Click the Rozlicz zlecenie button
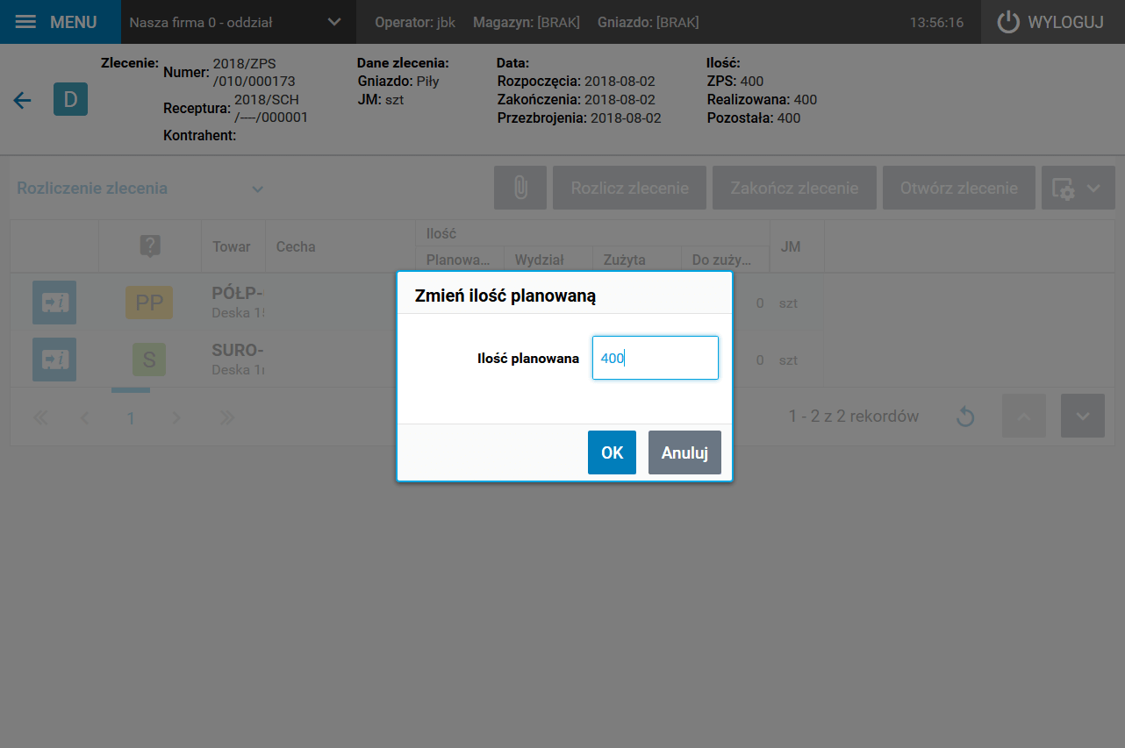This screenshot has width=1125, height=748. coord(629,188)
